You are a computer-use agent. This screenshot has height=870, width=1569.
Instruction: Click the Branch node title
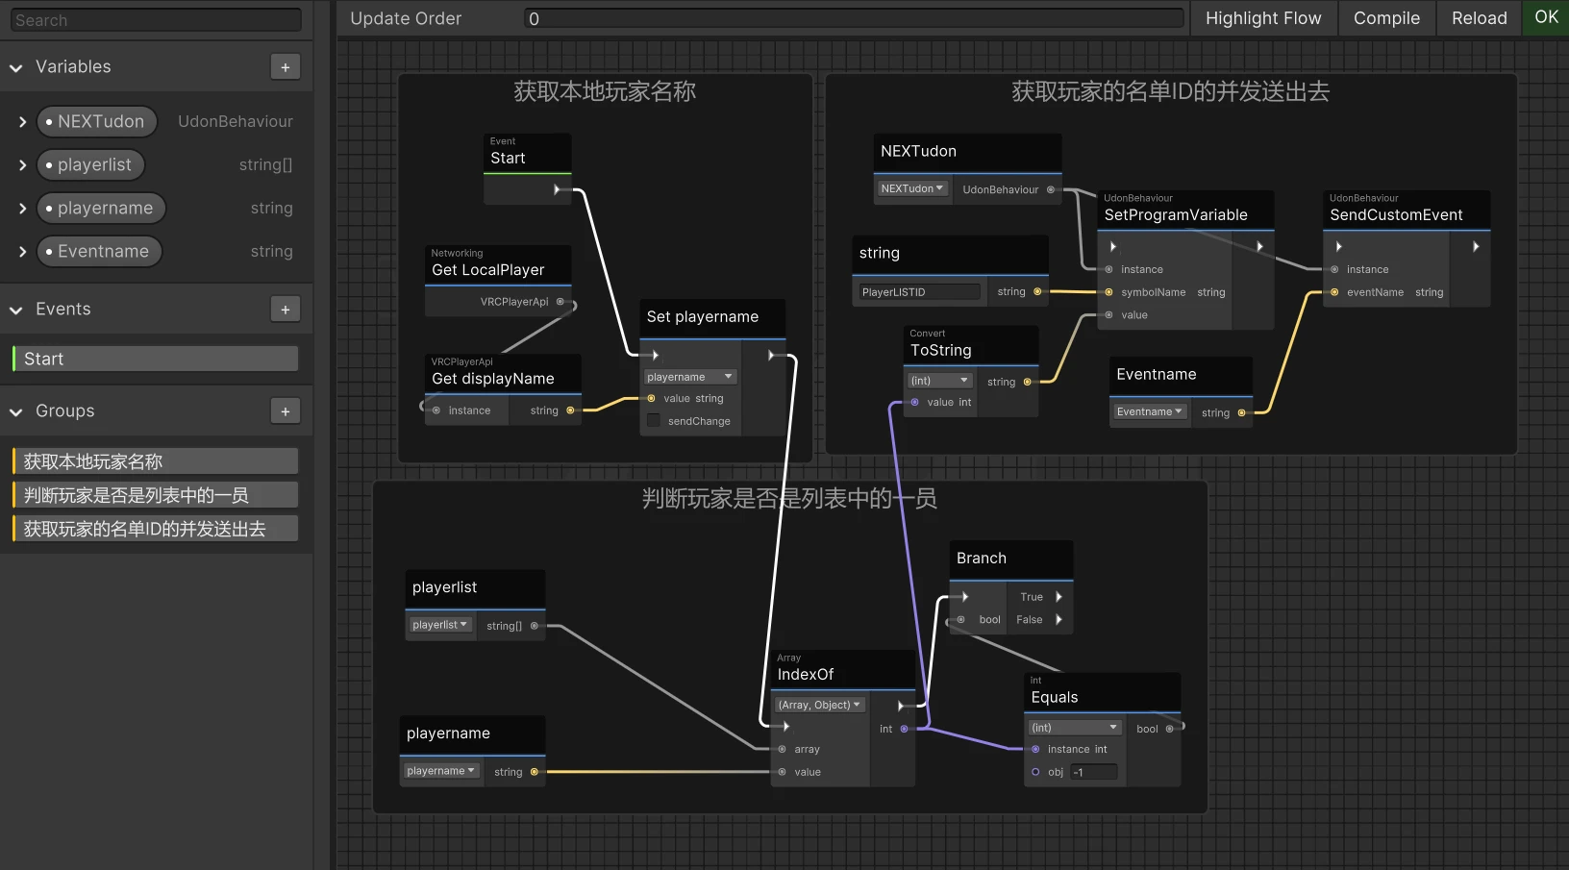click(982, 559)
